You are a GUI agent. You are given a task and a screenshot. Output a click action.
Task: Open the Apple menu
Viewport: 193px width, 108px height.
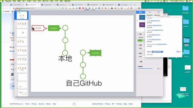coord(3,1)
